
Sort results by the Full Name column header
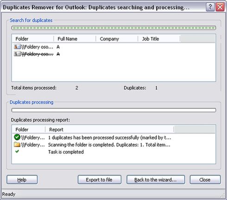(75, 39)
